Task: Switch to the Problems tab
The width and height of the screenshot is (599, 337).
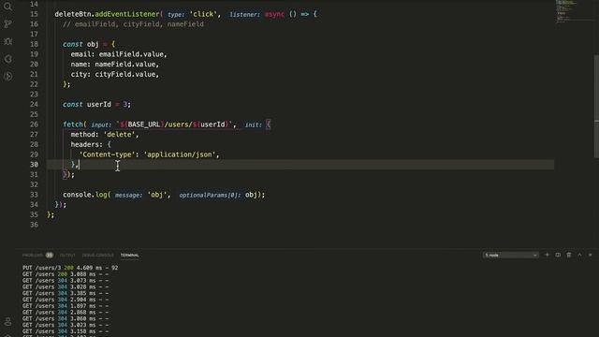Action: point(33,255)
